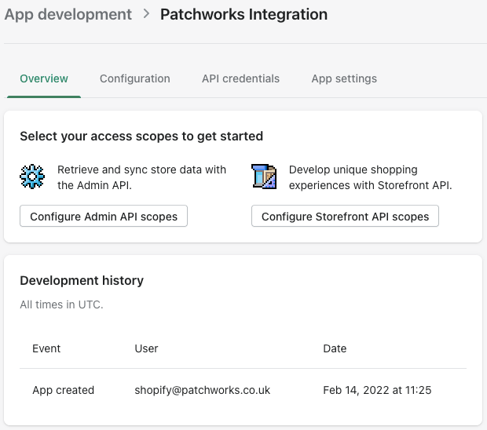
Task: Select the Overview tab
Action: tap(44, 78)
